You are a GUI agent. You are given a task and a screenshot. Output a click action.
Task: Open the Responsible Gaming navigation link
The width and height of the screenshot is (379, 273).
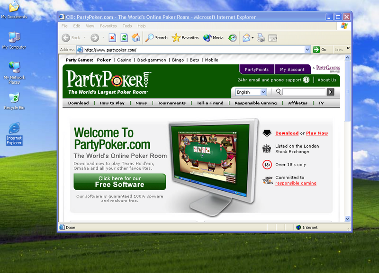[255, 103]
